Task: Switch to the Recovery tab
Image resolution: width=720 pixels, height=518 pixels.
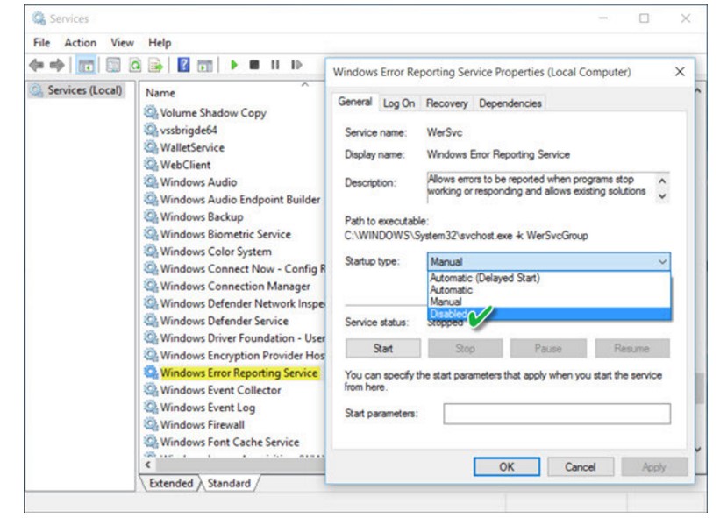Action: [446, 103]
